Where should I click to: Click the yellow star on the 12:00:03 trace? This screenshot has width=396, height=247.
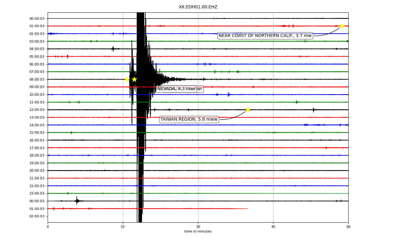click(x=248, y=110)
